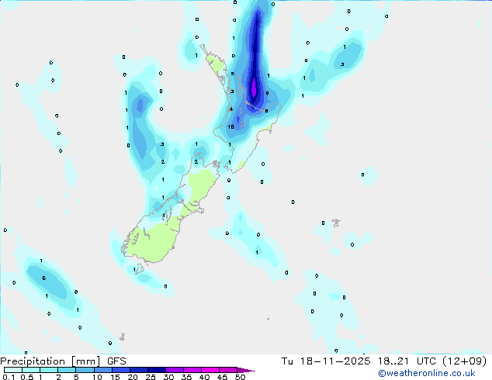This screenshot has height=380, width=492.
Task: Click the 15–20 mm blue legend swatch
Action: 121,370
